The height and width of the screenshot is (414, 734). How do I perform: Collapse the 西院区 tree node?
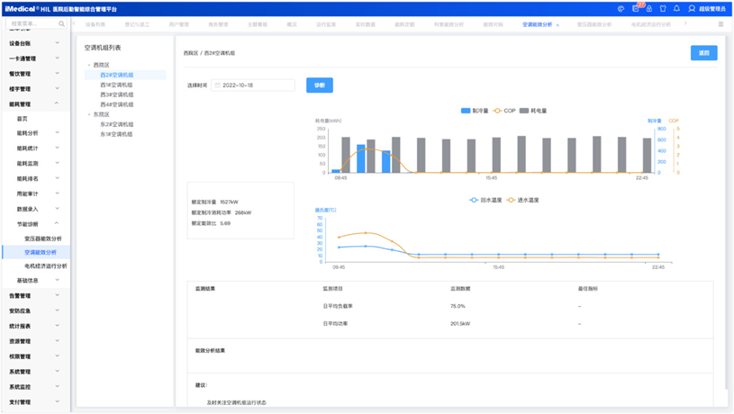[x=89, y=65]
